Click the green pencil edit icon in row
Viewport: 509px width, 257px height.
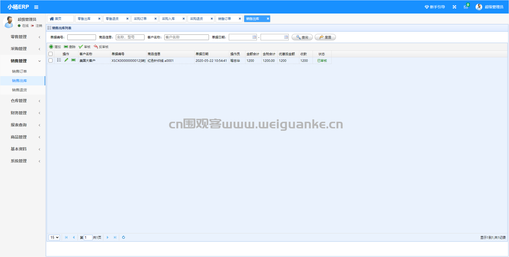66,60
